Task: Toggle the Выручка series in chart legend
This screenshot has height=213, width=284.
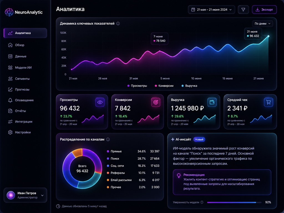Action: point(189,86)
